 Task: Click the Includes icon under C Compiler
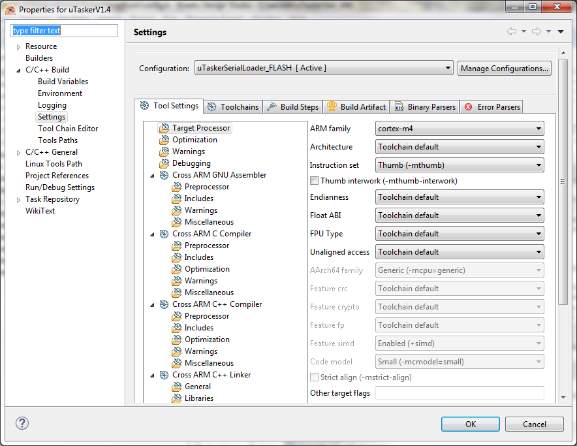(x=177, y=257)
